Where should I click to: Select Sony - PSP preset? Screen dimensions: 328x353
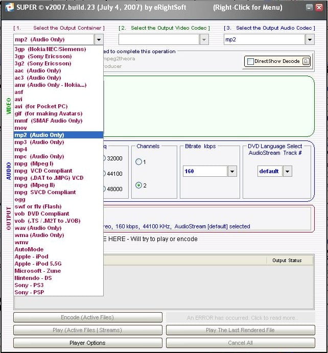pos(59,292)
